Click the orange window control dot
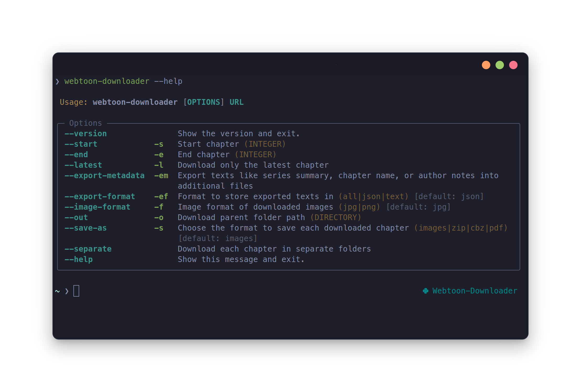 coord(486,65)
